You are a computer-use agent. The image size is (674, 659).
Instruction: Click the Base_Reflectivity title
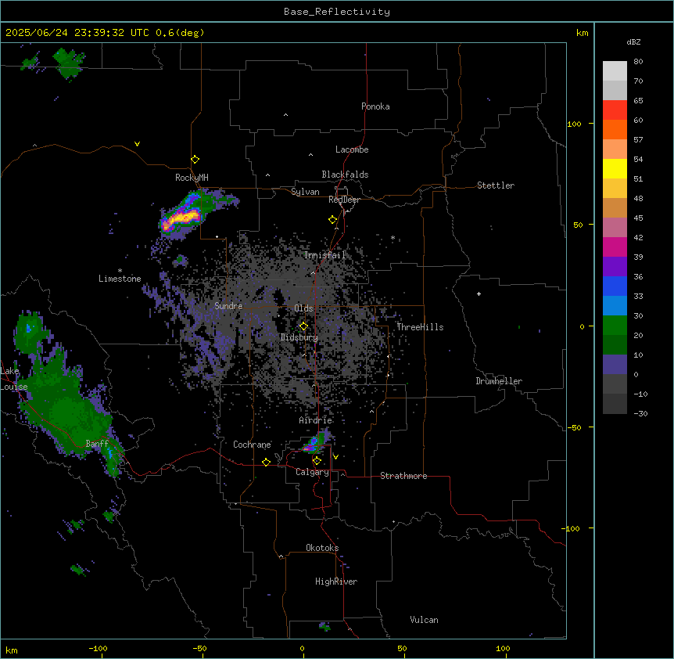pos(337,12)
